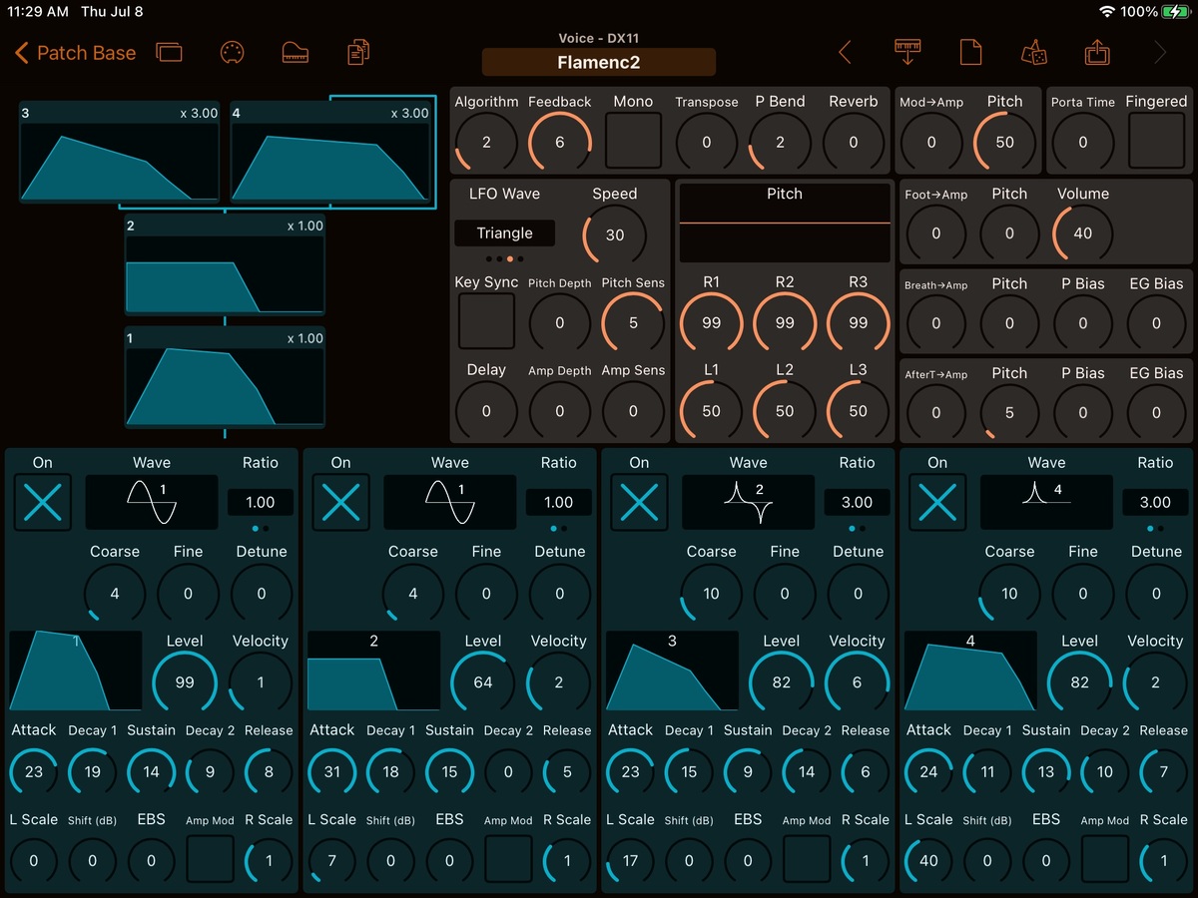
Task: Tap the Transpose knob
Action: (x=707, y=142)
